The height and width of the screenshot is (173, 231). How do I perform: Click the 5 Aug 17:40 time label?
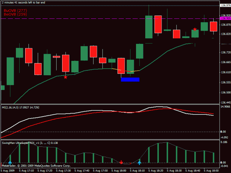tap(82, 171)
